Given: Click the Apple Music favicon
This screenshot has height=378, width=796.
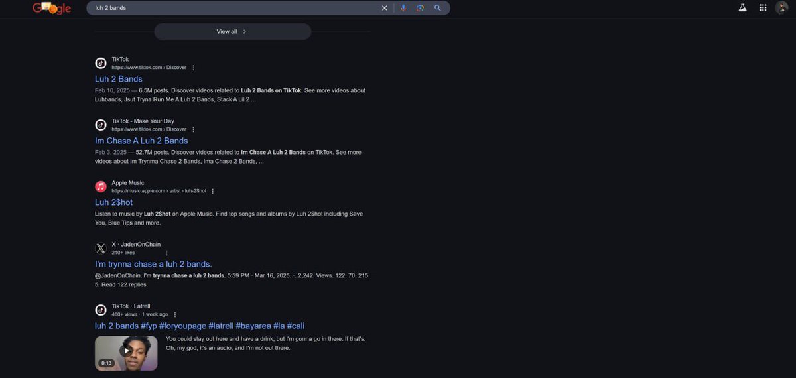Looking at the screenshot, I should point(101,186).
